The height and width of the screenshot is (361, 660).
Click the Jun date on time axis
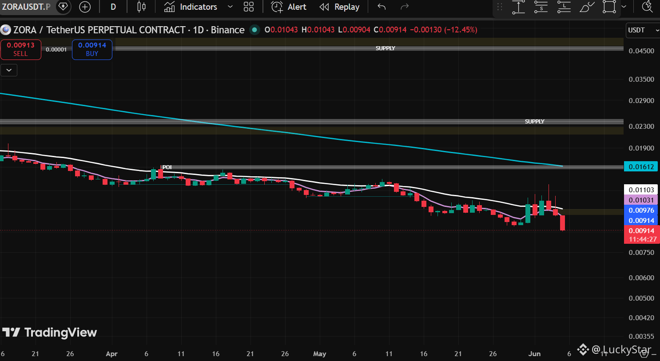coord(534,354)
